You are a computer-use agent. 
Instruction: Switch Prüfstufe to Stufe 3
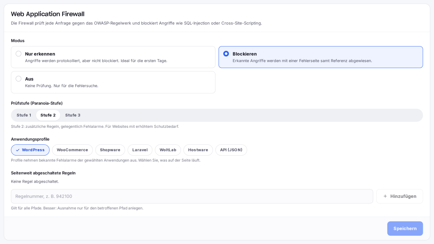click(x=73, y=115)
